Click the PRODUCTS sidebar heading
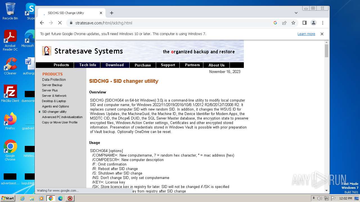 click(53, 74)
